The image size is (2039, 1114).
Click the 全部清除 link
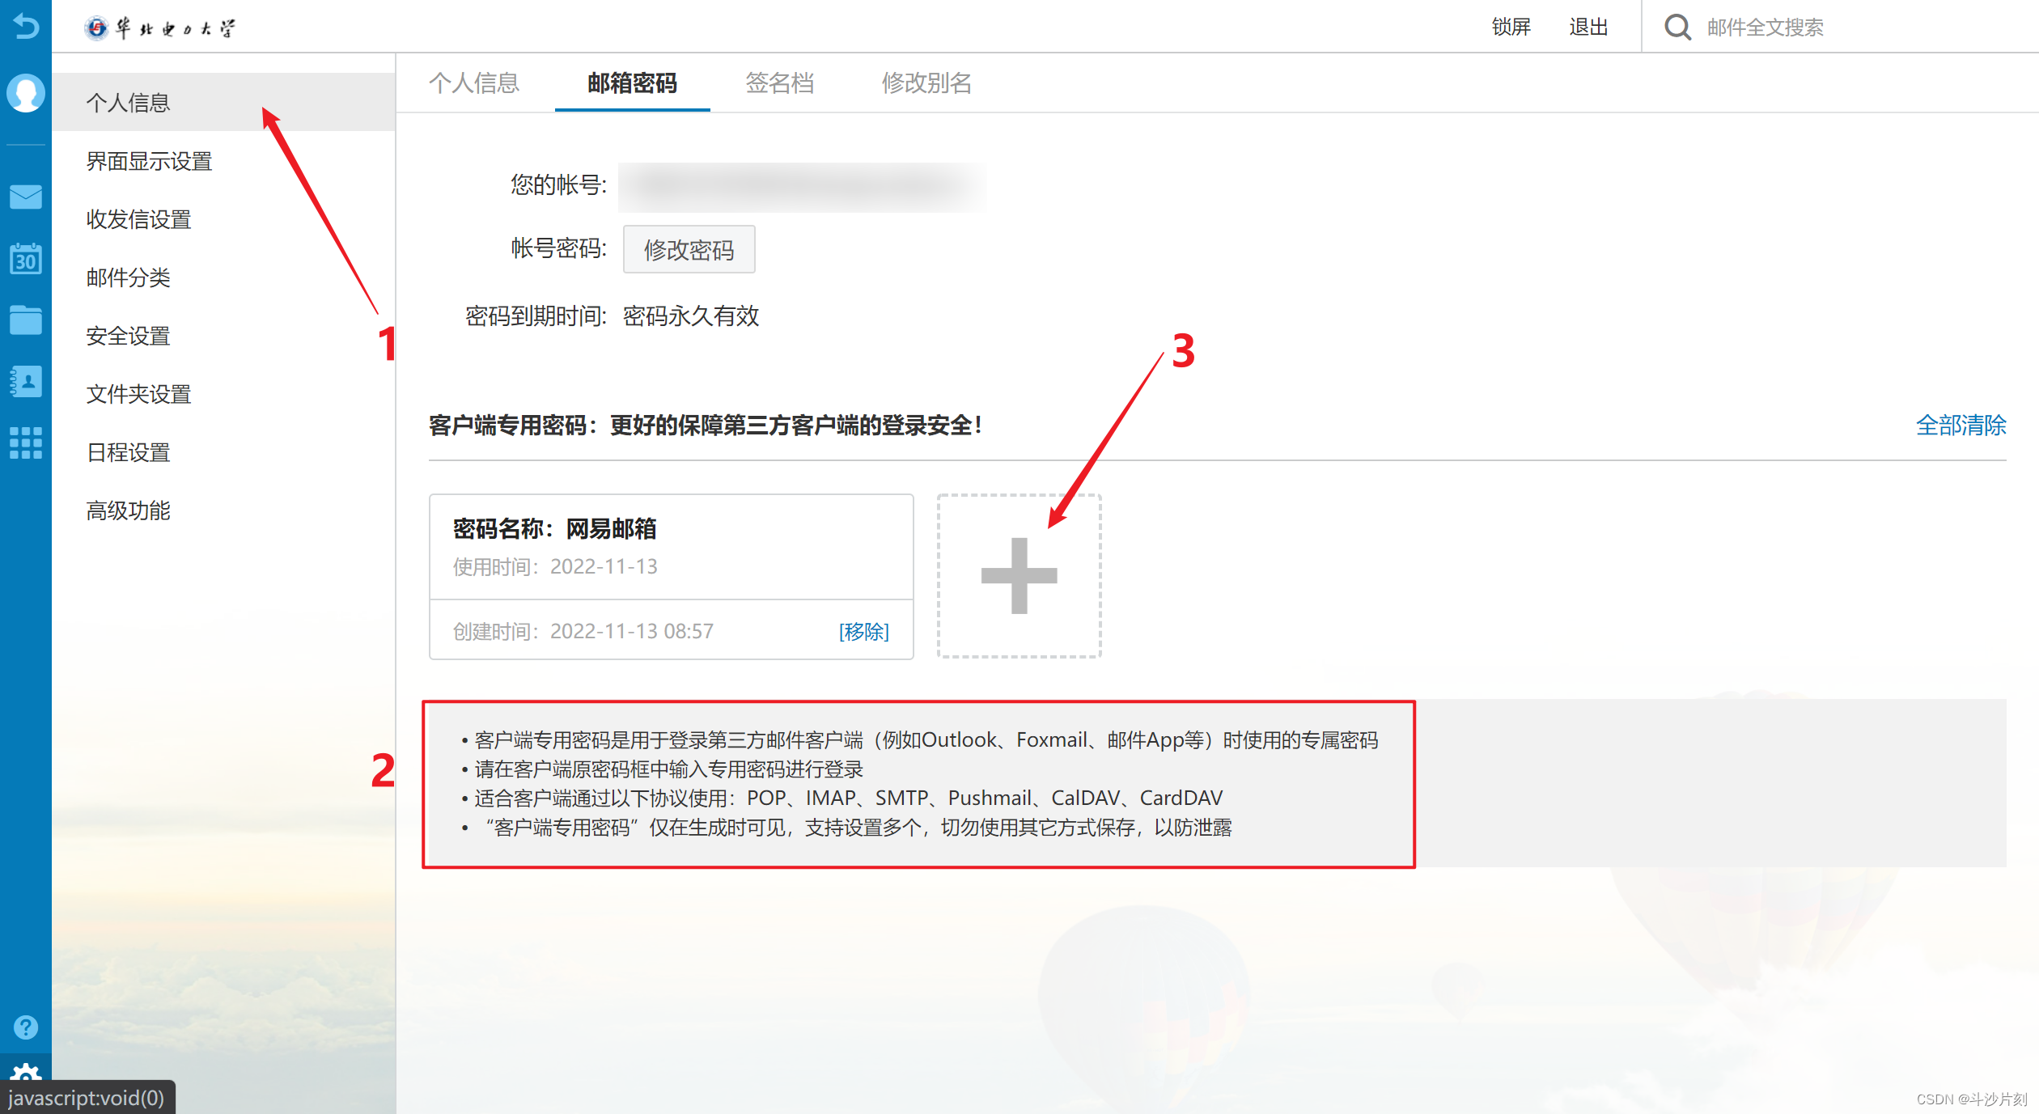(x=1961, y=426)
